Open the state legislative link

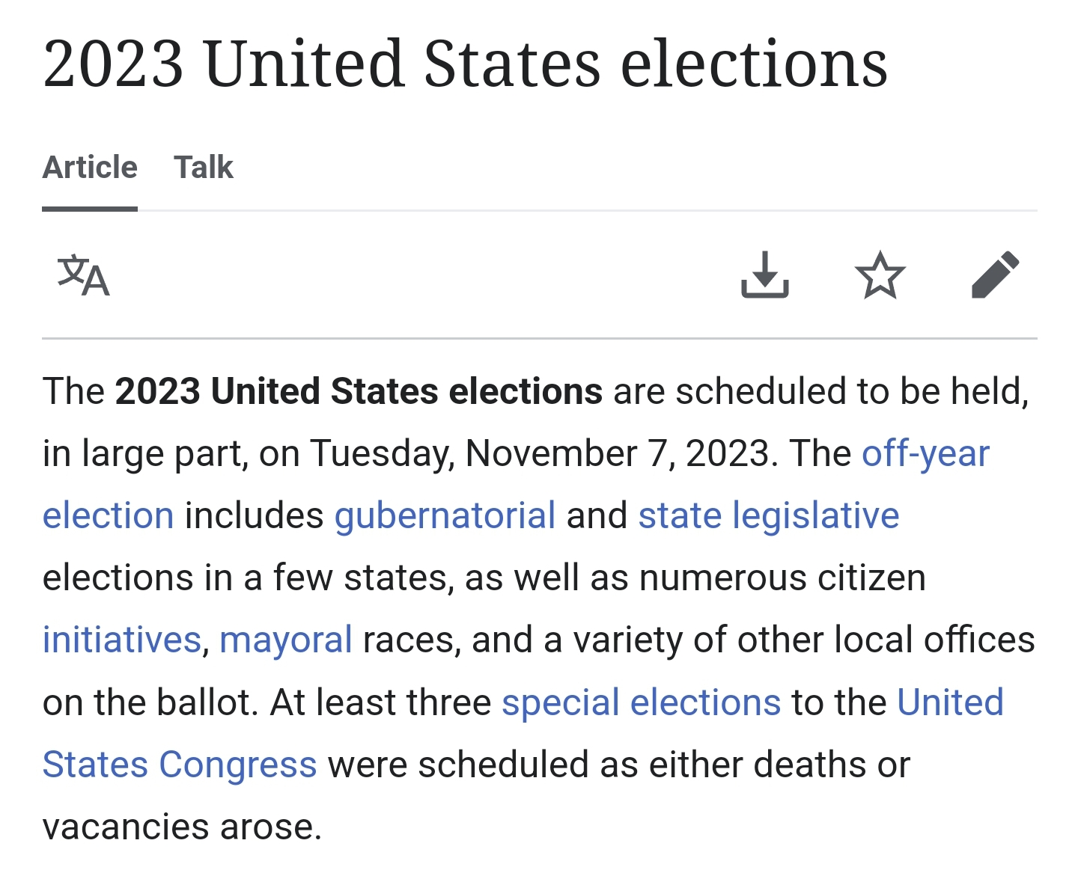(768, 516)
